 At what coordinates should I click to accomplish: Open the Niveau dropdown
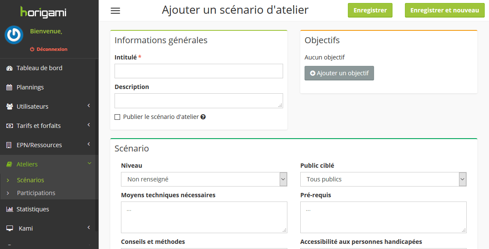(x=204, y=179)
